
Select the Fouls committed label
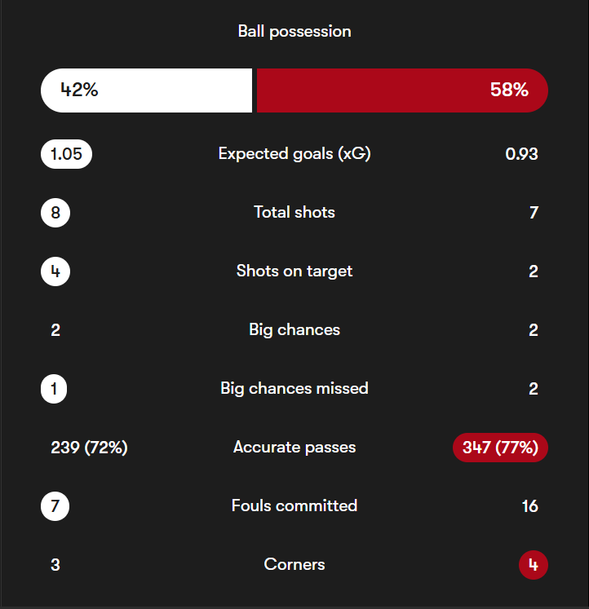point(294,506)
